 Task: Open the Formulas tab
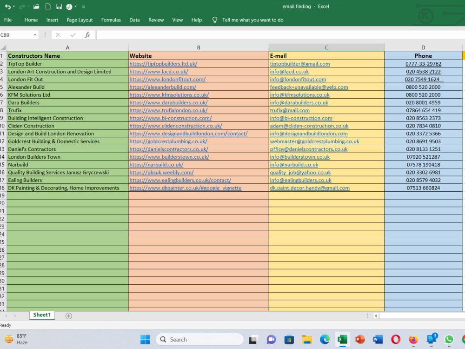tap(111, 20)
